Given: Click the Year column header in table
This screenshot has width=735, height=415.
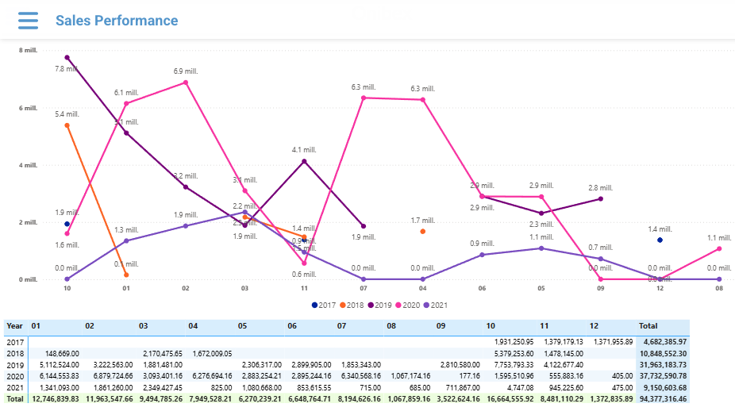Looking at the screenshot, I should click(x=15, y=326).
